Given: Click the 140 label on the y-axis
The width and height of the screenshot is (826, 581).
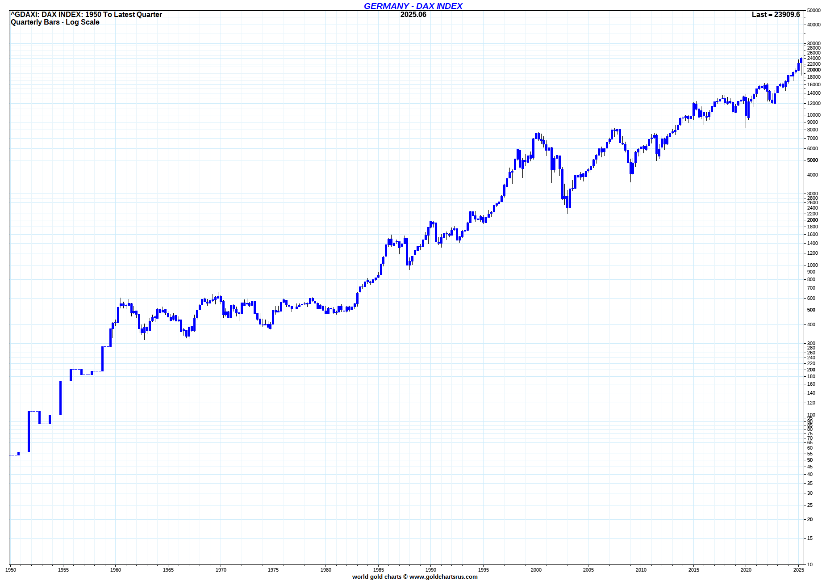Looking at the screenshot, I should 811,393.
